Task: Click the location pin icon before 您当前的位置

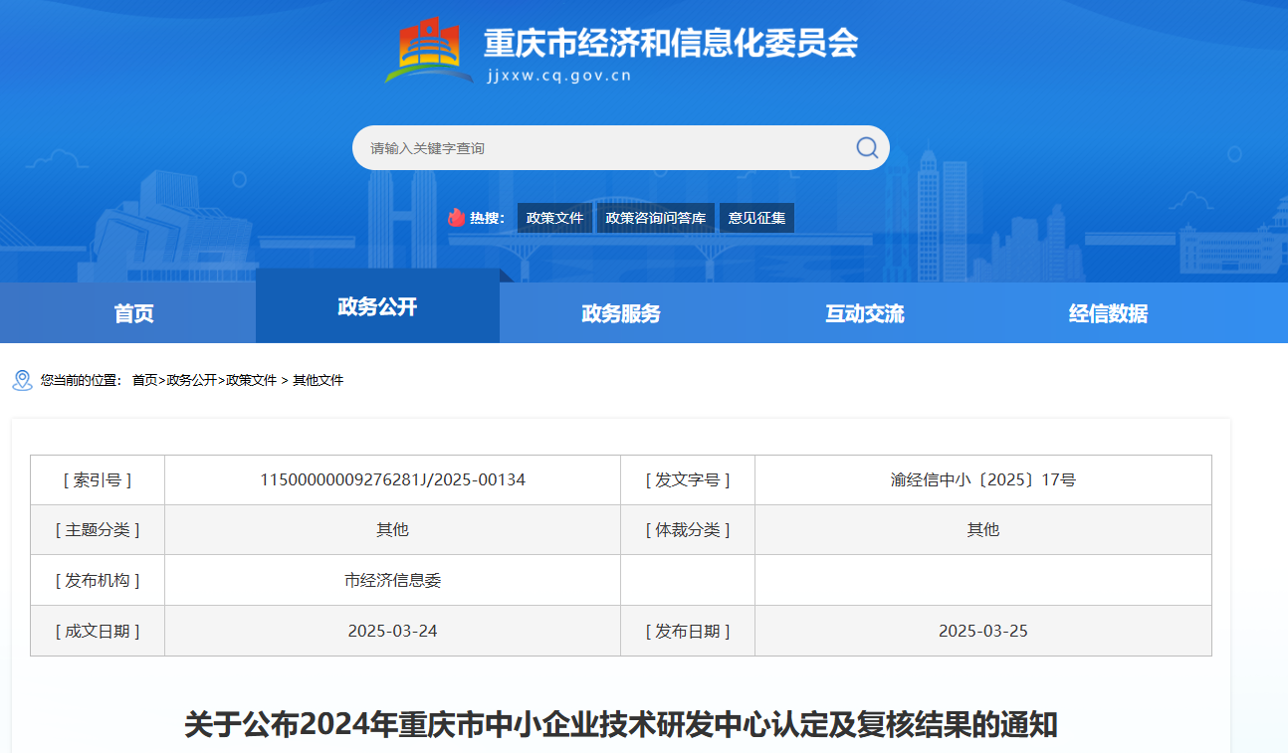Action: click(22, 380)
